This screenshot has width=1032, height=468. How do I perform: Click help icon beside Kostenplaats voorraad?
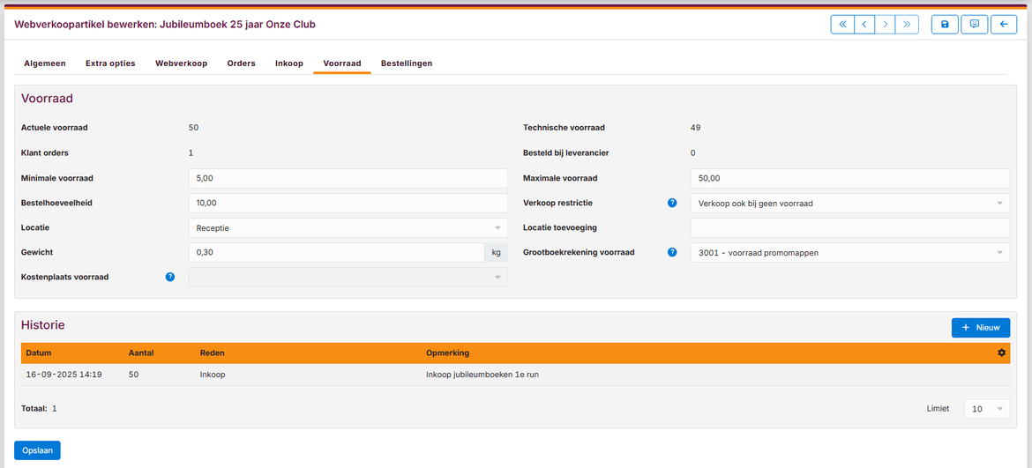pos(170,277)
